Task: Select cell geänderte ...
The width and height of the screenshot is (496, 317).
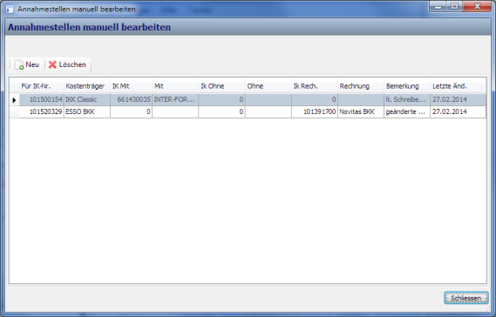Action: click(407, 111)
